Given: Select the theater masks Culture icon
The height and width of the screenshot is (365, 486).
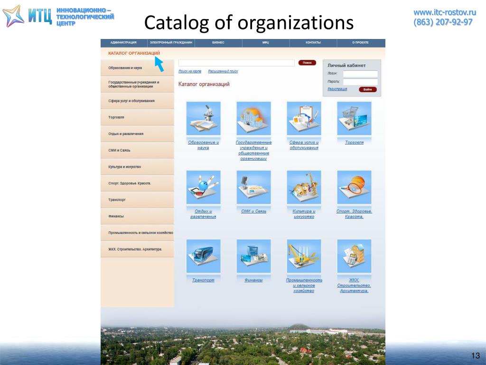Looking at the screenshot, I should pos(304,187).
